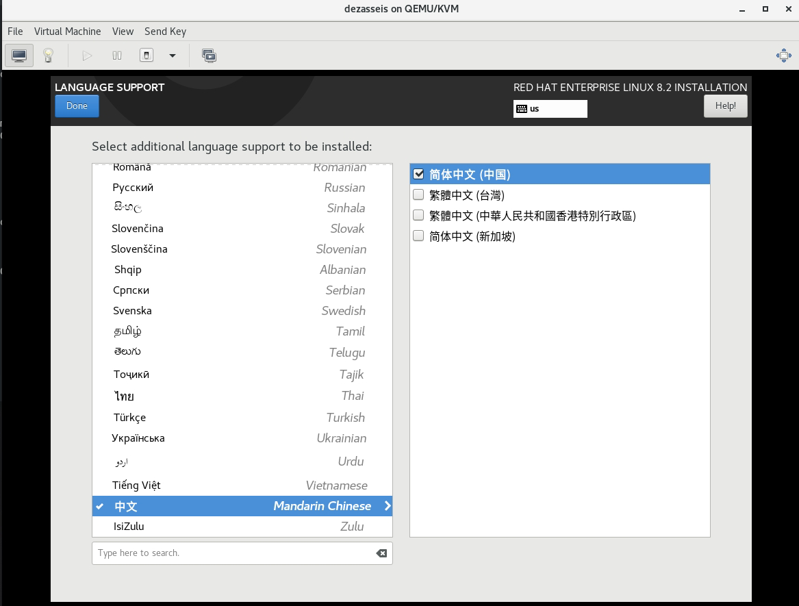Select Russian in language list
The height and width of the screenshot is (606, 799).
coord(242,188)
